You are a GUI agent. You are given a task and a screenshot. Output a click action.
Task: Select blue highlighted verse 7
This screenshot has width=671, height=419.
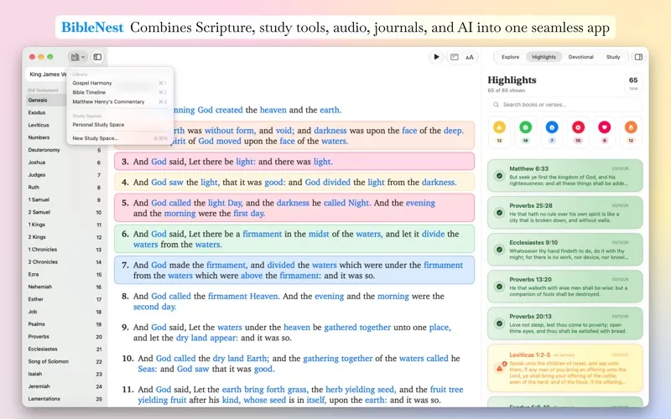pos(294,270)
